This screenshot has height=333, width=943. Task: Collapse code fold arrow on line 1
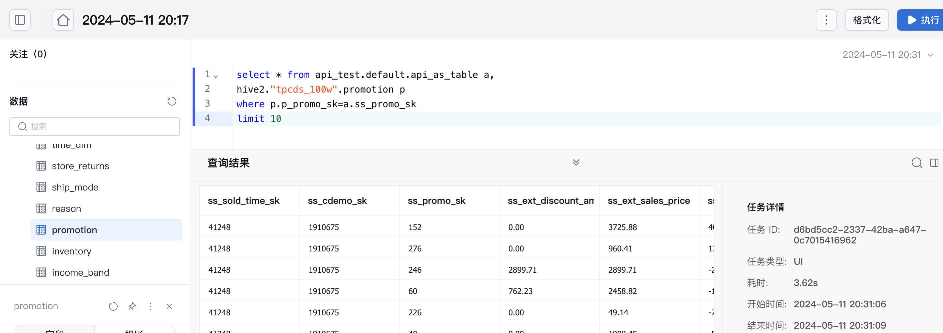(216, 76)
